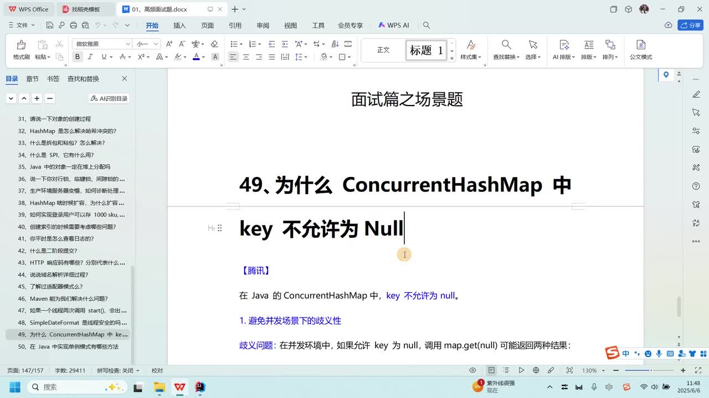This screenshot has height=398, width=709.
Task: Switch to the 引用 ribbon tab
Action: tap(235, 25)
